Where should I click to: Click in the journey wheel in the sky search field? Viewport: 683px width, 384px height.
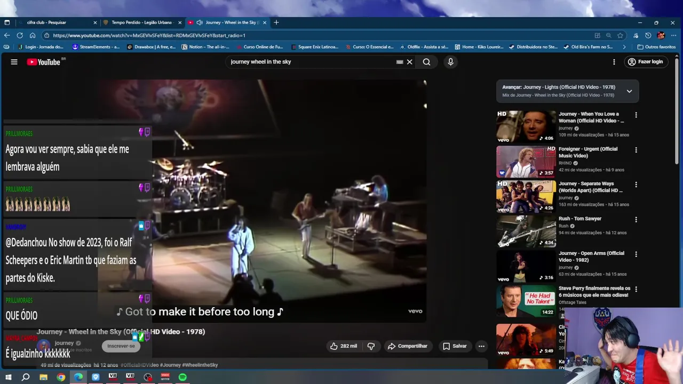[x=312, y=62]
